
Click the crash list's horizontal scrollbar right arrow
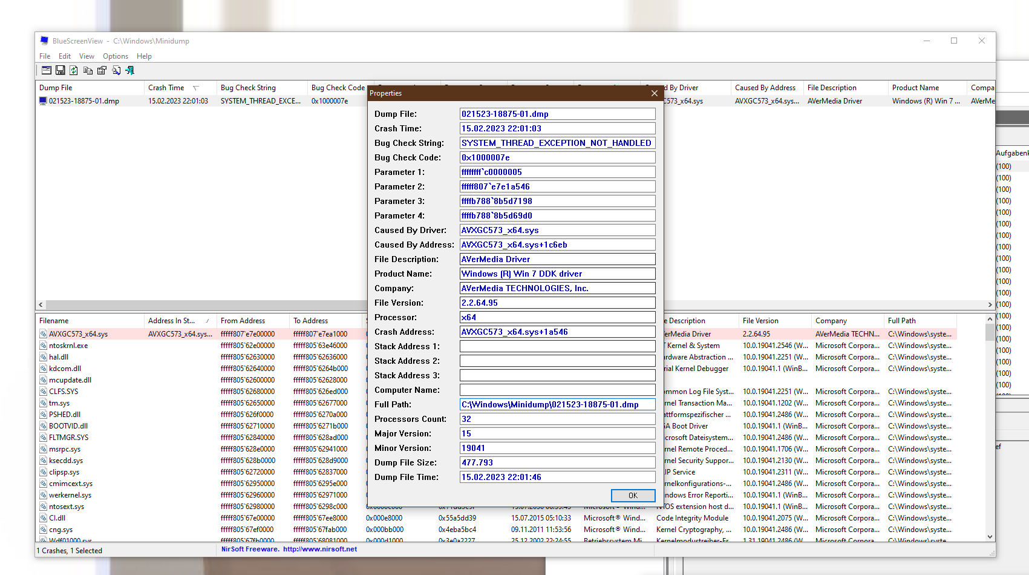pos(990,305)
